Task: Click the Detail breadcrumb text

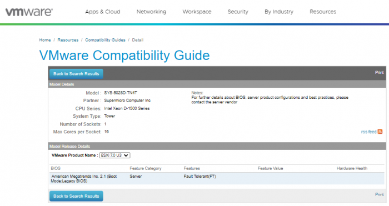Action: point(138,40)
